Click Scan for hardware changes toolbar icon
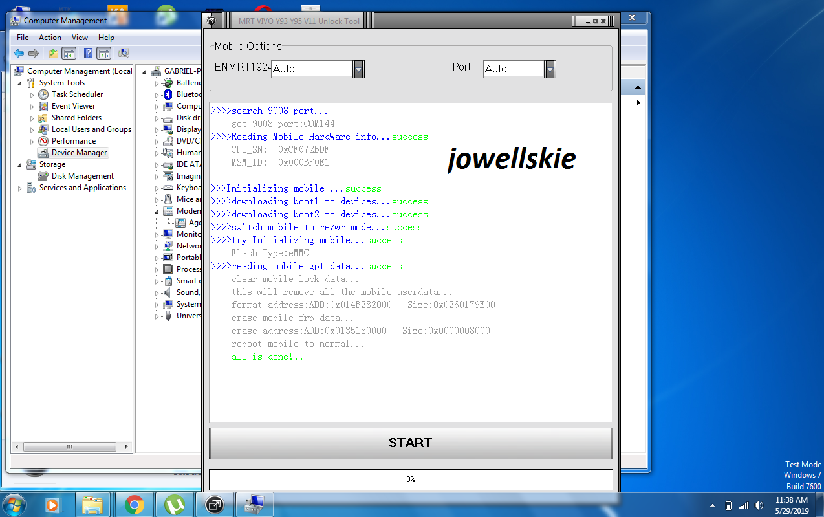Viewport: 824px width, 517px height. point(124,53)
